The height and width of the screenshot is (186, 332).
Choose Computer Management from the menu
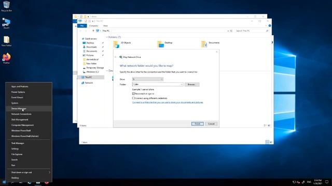(x=29, y=125)
